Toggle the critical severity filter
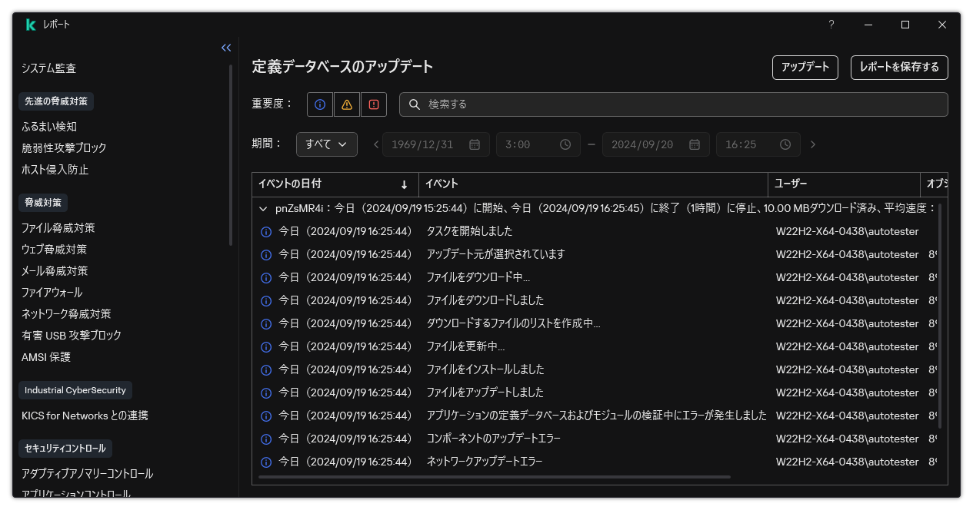 coord(373,104)
